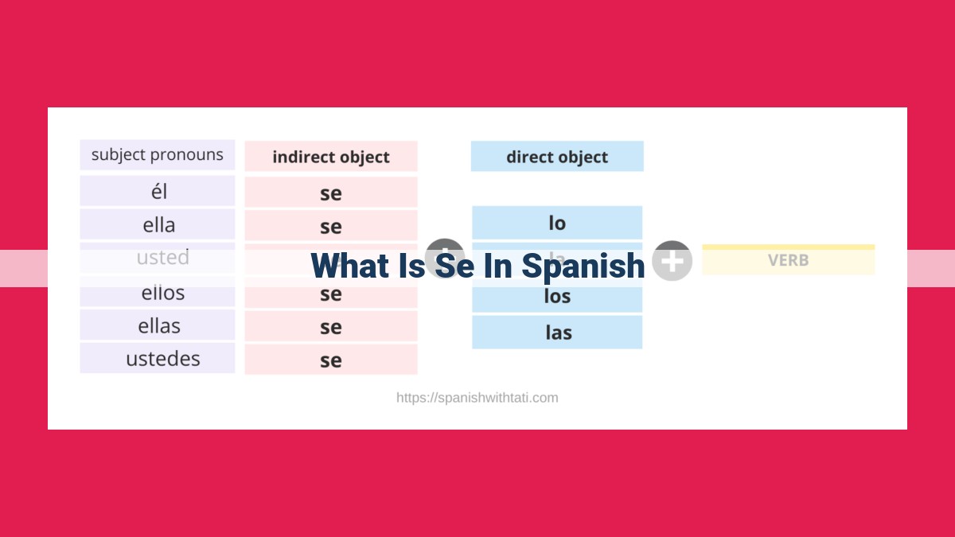Viewport: 955px width, 537px height.
Task: Click the 'ustedes' pronoun cell
Action: point(158,359)
